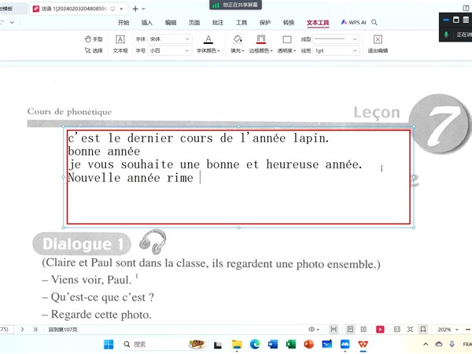Toggle the microphone in the meeting panel
Image resolution: width=472 pixels, height=354 pixels.
446,35
